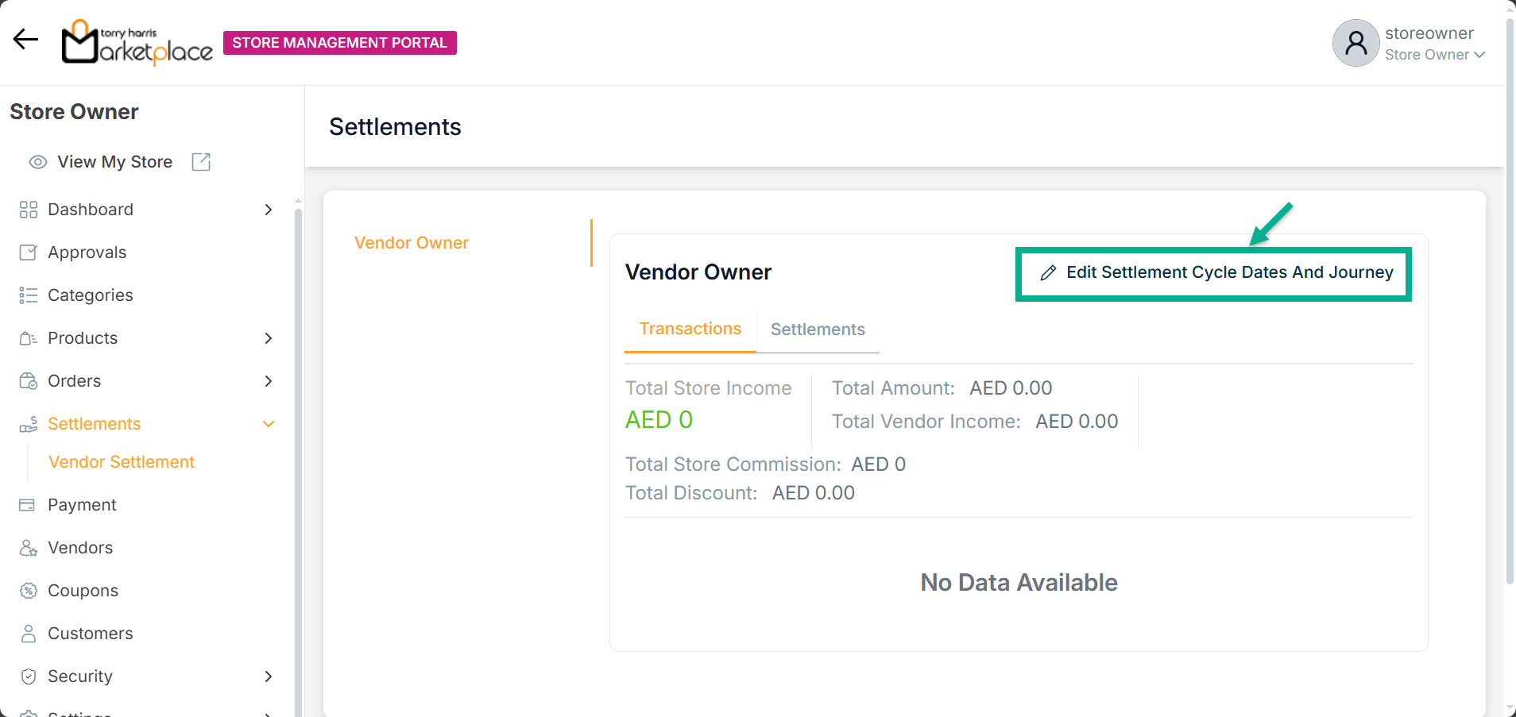Expand the Products submenu chevron

click(269, 338)
